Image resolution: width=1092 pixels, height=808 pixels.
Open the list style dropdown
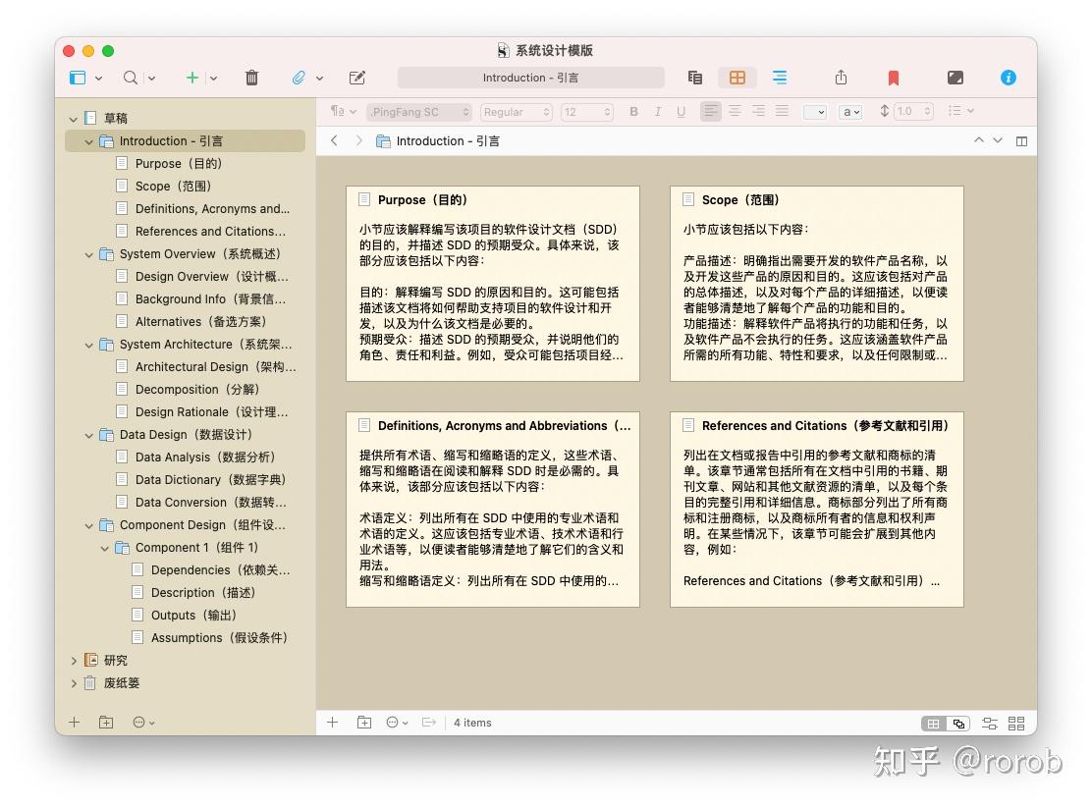click(x=960, y=111)
